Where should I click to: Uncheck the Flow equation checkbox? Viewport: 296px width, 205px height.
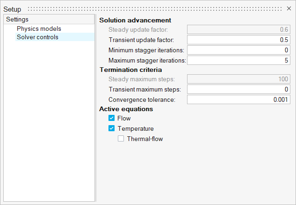click(111, 119)
